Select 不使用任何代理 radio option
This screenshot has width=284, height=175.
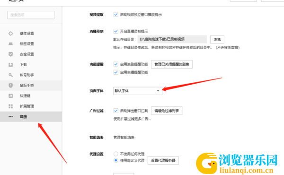116,154
